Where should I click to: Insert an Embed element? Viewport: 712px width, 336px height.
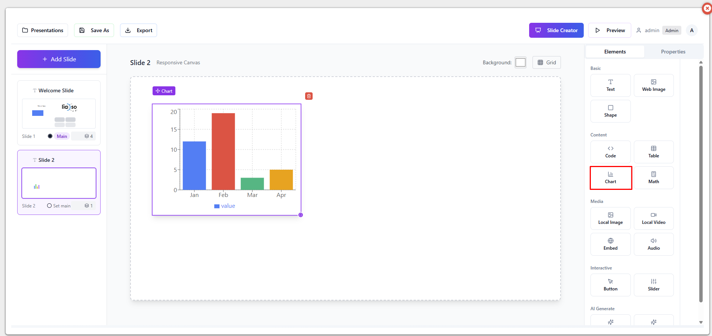(610, 244)
